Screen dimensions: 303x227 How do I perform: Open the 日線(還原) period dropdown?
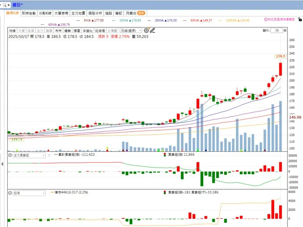131,31
